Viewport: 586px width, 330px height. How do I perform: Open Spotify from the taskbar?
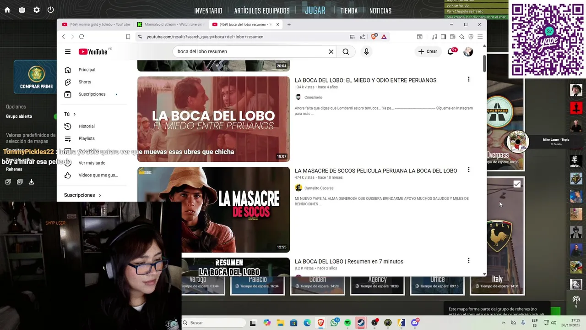pos(347,323)
